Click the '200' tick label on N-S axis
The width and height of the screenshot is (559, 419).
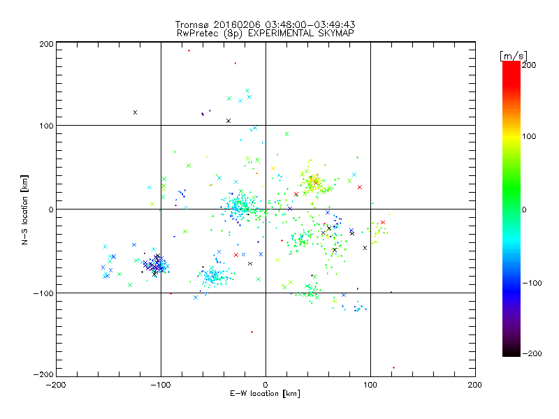point(46,44)
